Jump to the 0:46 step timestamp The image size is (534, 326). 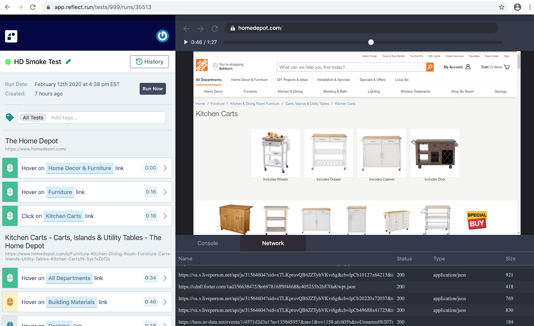pyautogui.click(x=151, y=302)
